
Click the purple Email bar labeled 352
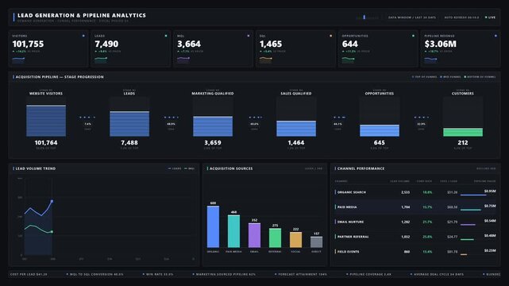point(254,235)
